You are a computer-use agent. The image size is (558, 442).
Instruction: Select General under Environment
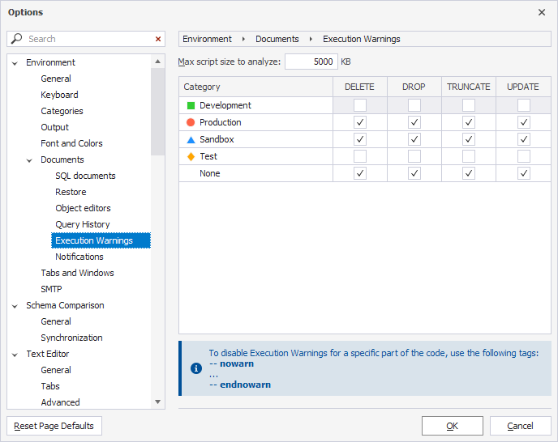56,79
